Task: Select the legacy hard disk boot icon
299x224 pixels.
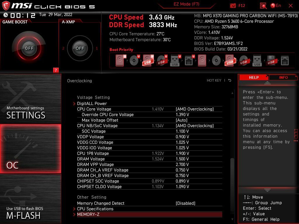Action: pos(202,60)
